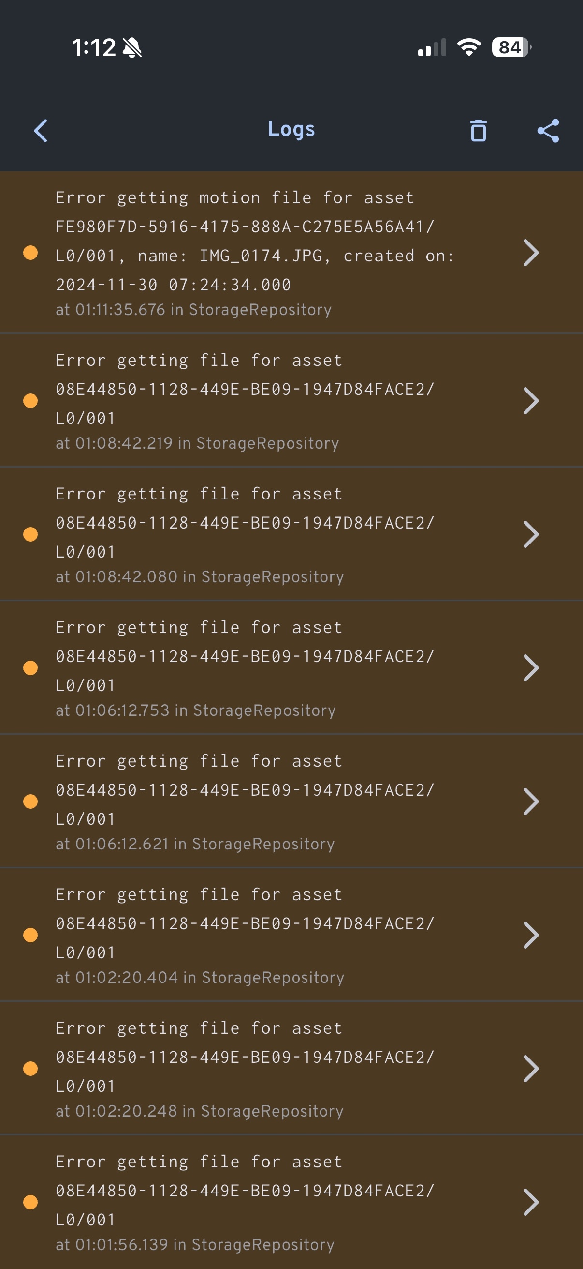
Task: Tap the trash icon to clear logs
Action: click(478, 131)
